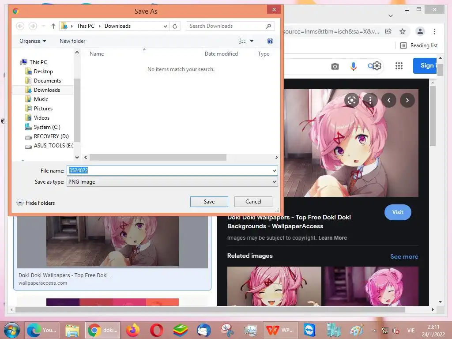Click the file list horizontal scrollbar

click(158, 158)
